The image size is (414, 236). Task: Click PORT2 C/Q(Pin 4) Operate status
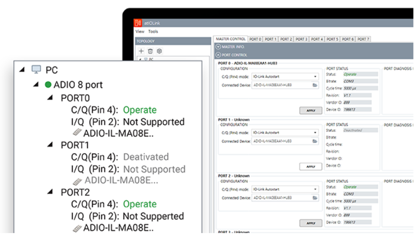(140, 204)
